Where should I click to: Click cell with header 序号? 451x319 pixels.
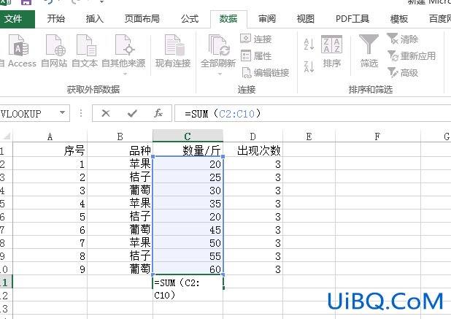click(50, 150)
